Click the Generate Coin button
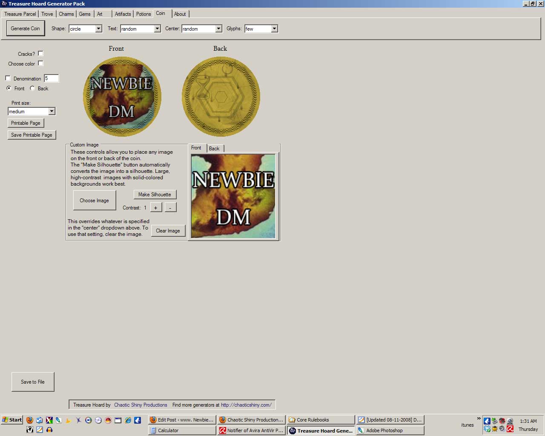The image size is (545, 436). pos(25,29)
